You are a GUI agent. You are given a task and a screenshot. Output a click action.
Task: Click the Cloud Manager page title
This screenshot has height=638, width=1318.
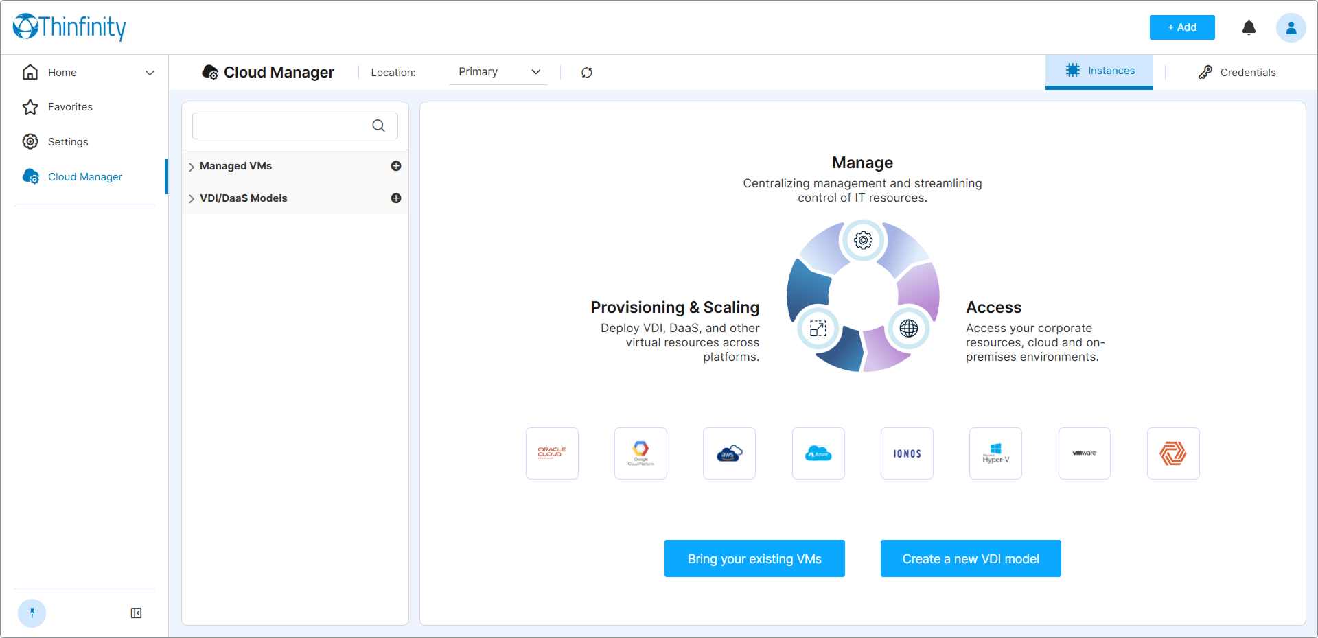click(x=279, y=72)
